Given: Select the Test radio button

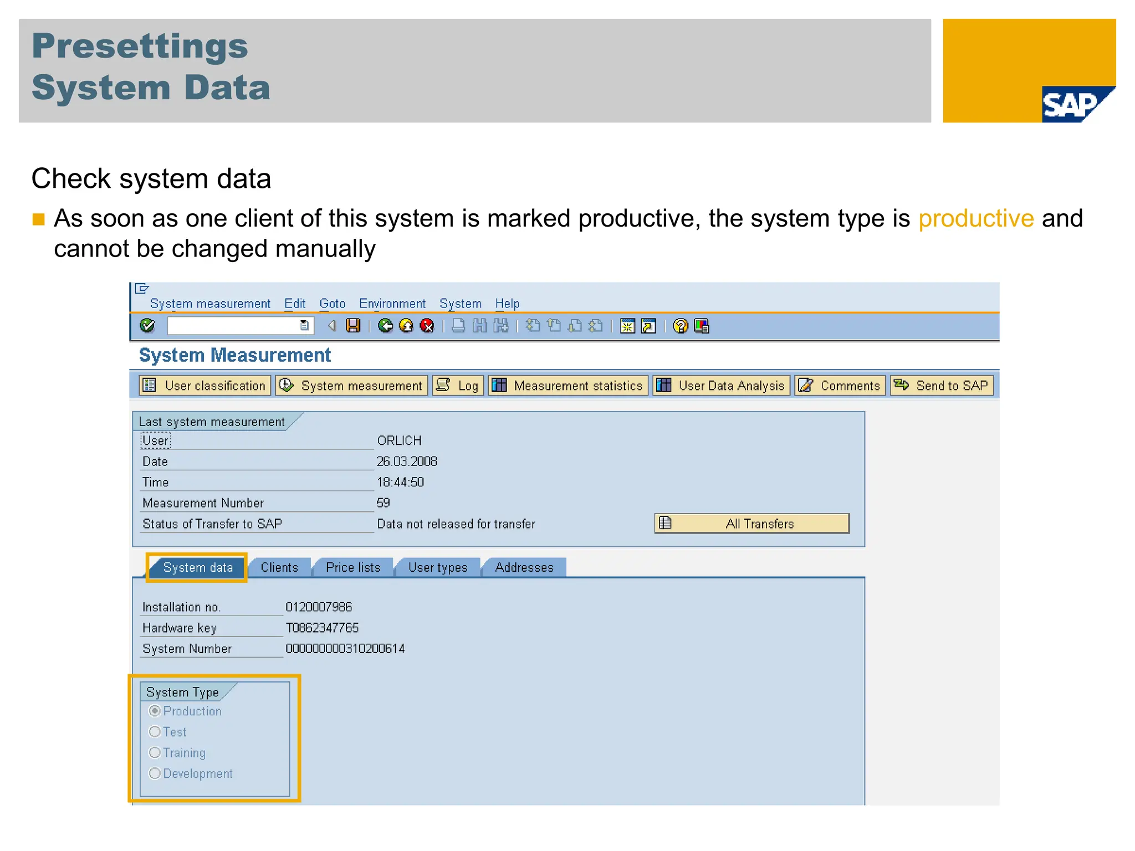Looking at the screenshot, I should pos(155,732).
